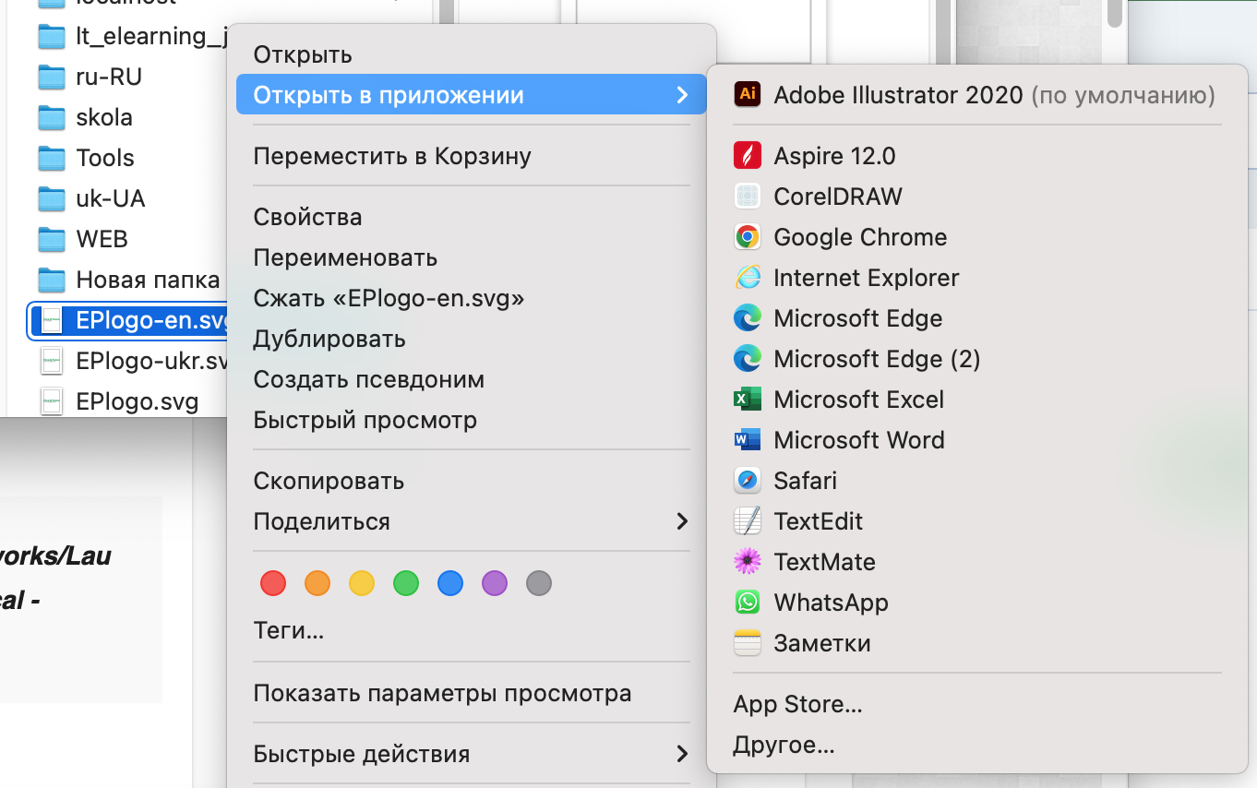Expand the Открыть в приложении submenu arrow
This screenshot has width=1257, height=788.
coord(682,95)
